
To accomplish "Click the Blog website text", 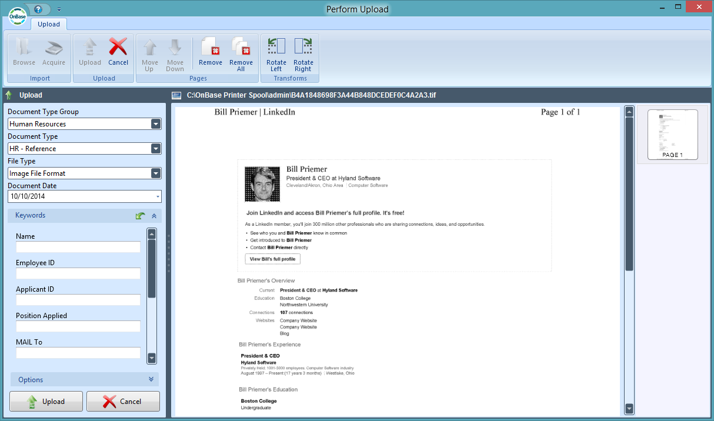I will point(285,333).
